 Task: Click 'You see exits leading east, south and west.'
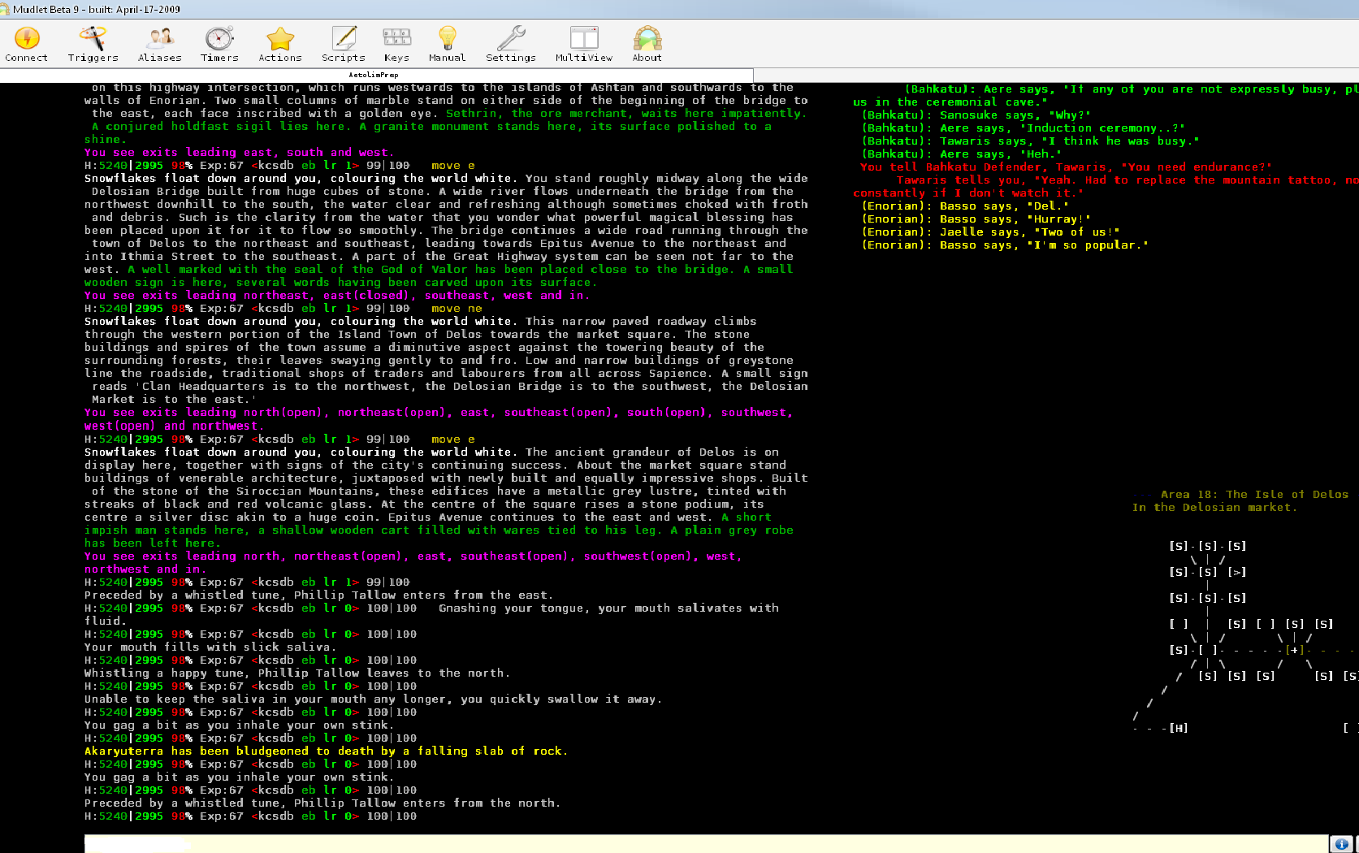(239, 153)
